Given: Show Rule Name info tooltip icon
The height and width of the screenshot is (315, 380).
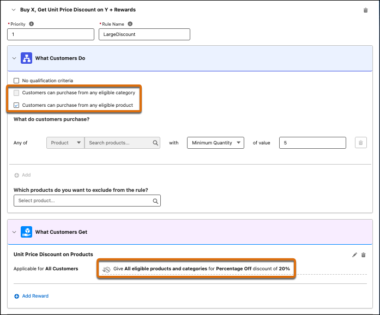Looking at the screenshot, I should [130, 24].
